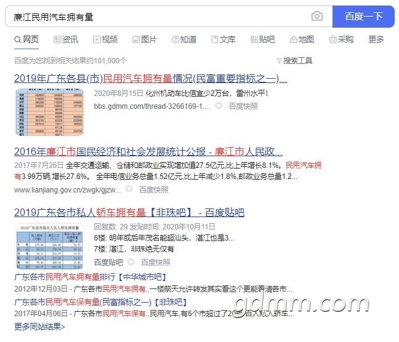Open the 文库 tab
Screen dimensions: 399x342
[x=224, y=39]
